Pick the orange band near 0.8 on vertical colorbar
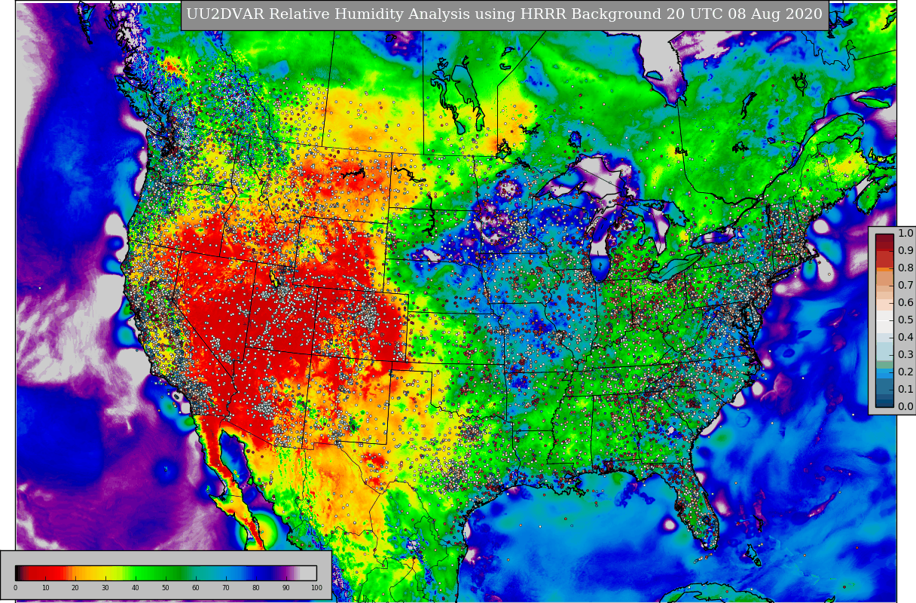 (884, 270)
